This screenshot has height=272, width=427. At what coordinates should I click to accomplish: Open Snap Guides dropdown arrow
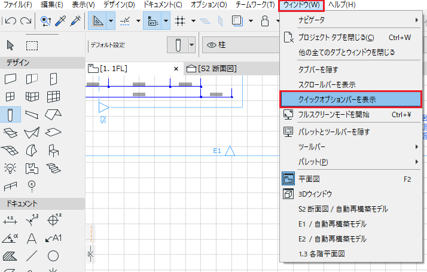coord(138,21)
